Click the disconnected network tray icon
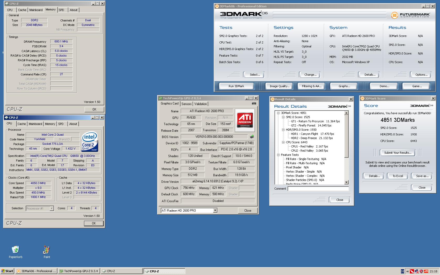This screenshot has height=275, width=440. 416,271
